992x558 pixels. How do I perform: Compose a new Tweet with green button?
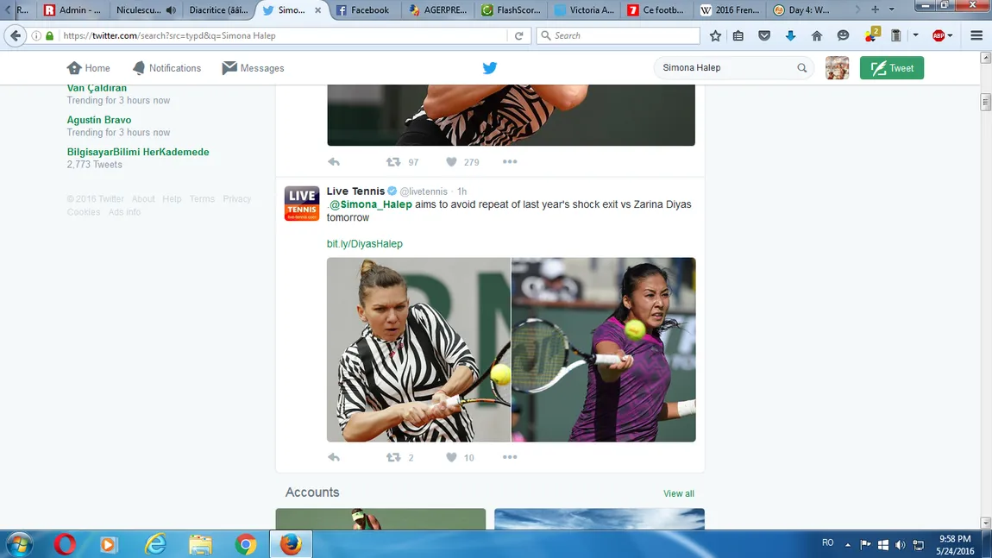point(891,67)
